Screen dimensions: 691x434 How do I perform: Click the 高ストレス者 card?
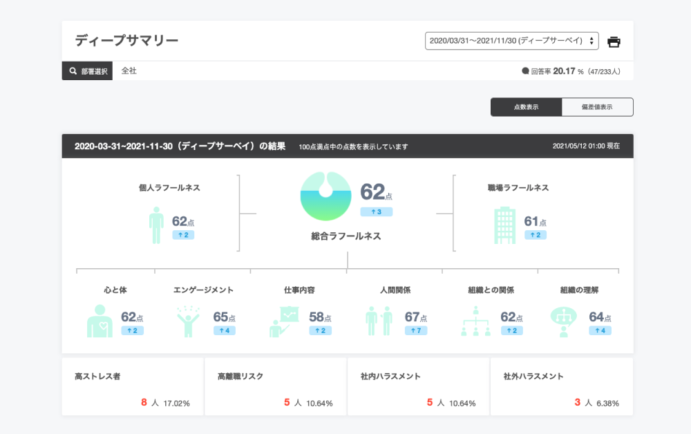(133, 387)
